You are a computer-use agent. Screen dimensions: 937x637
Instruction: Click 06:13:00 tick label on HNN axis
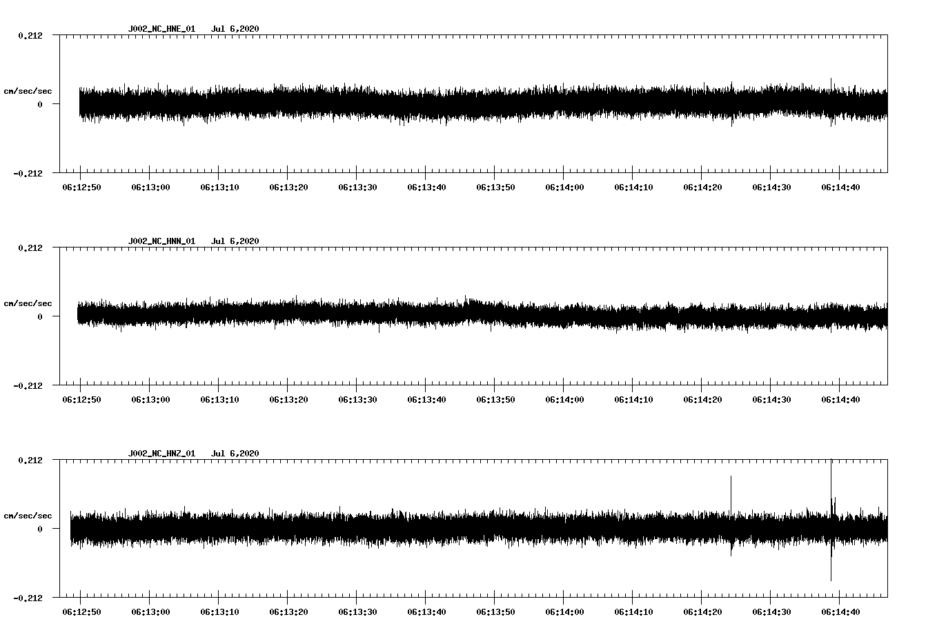(x=150, y=400)
